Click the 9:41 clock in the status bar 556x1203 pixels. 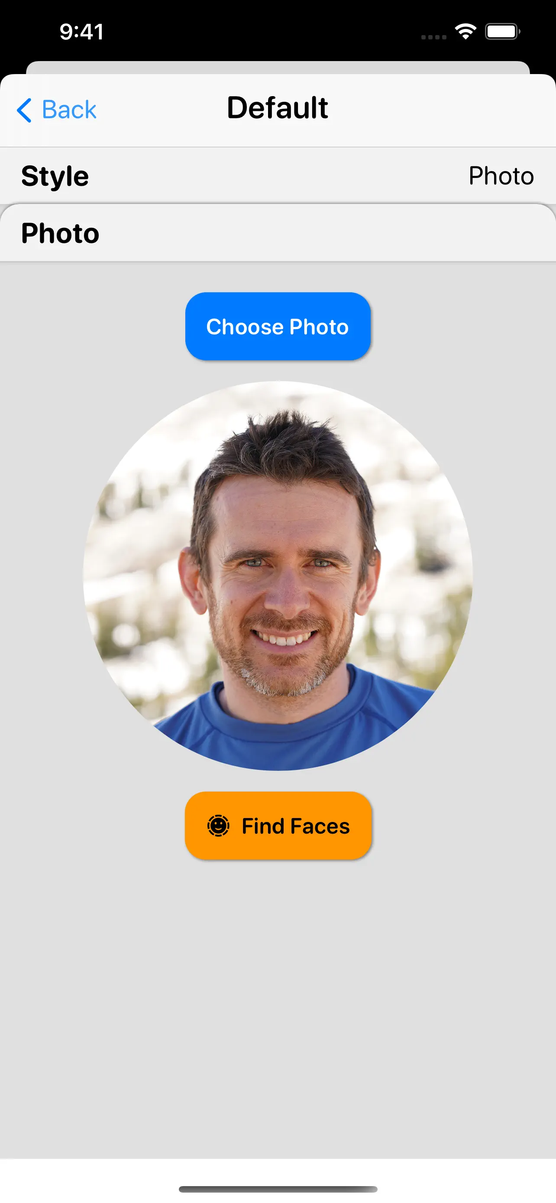click(82, 32)
